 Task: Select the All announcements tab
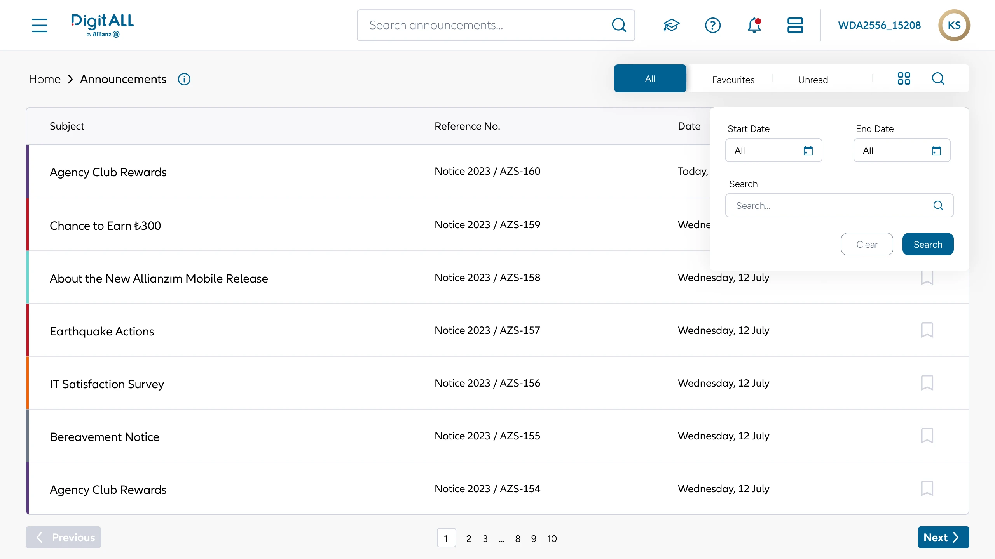click(650, 78)
